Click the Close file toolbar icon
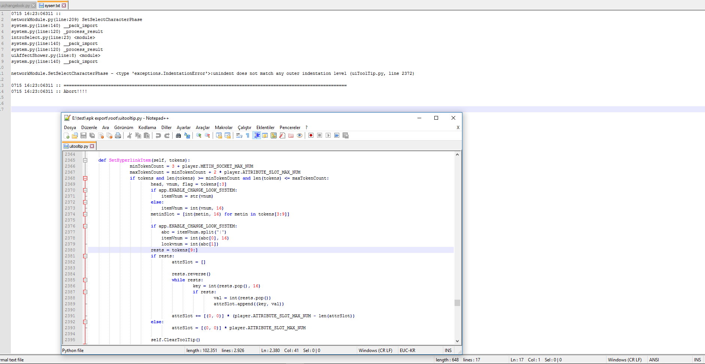This screenshot has height=364, width=705. point(101,135)
